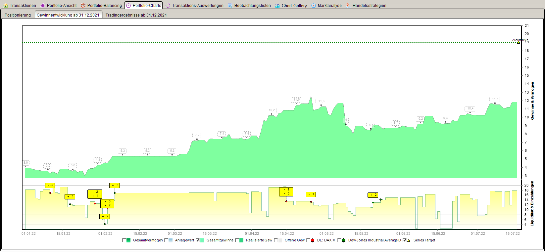
Task: Click the Chart-Gallery bar chart icon
Action: (277, 6)
